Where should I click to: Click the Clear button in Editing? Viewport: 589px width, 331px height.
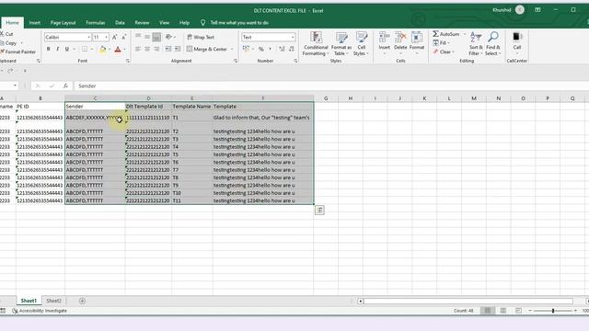pyautogui.click(x=443, y=51)
